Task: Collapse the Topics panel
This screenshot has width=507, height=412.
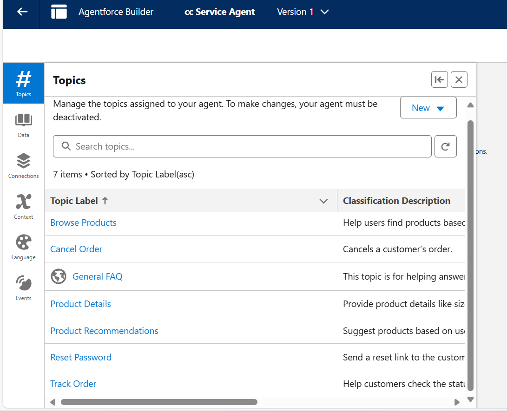Action: point(439,80)
